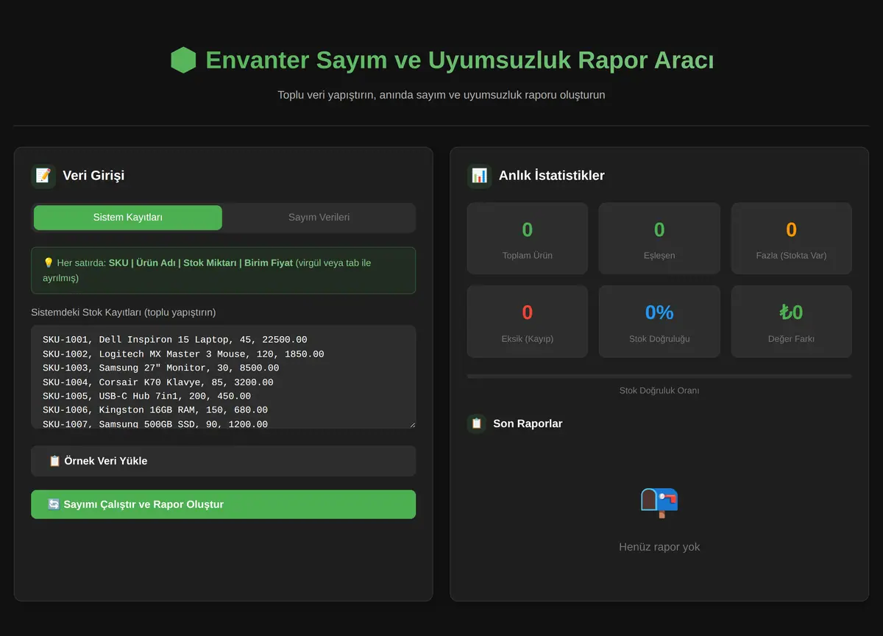
Task: Click the SKU-1001 Dell Inspiron line
Action: point(175,340)
